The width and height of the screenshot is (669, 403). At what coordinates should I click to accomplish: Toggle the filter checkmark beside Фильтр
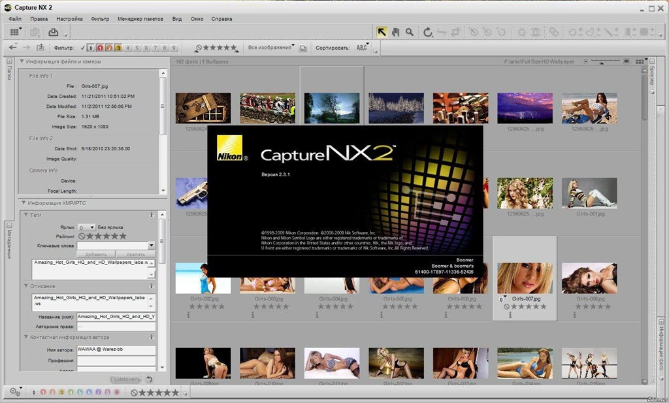pyautogui.click(x=83, y=48)
